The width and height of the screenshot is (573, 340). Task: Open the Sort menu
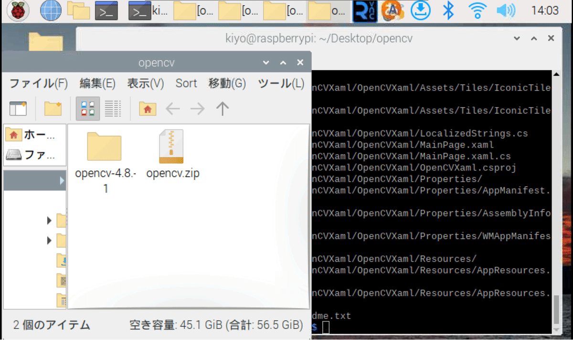point(186,83)
